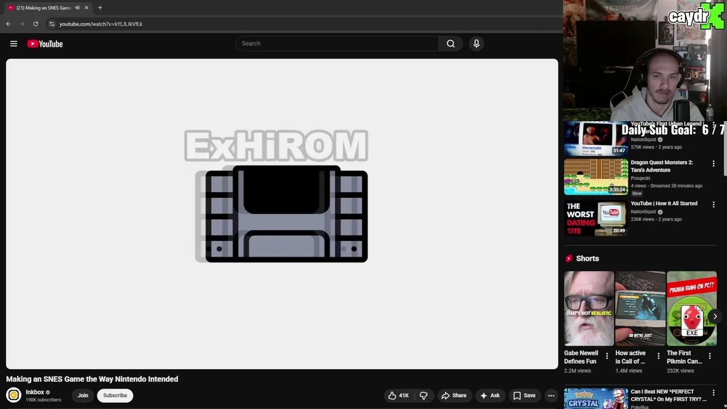727x409 pixels.
Task: Share the video
Action: (454, 395)
